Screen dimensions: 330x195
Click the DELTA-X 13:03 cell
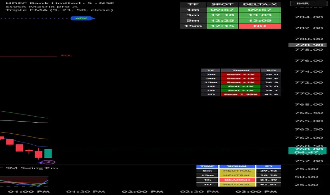(x=260, y=15)
